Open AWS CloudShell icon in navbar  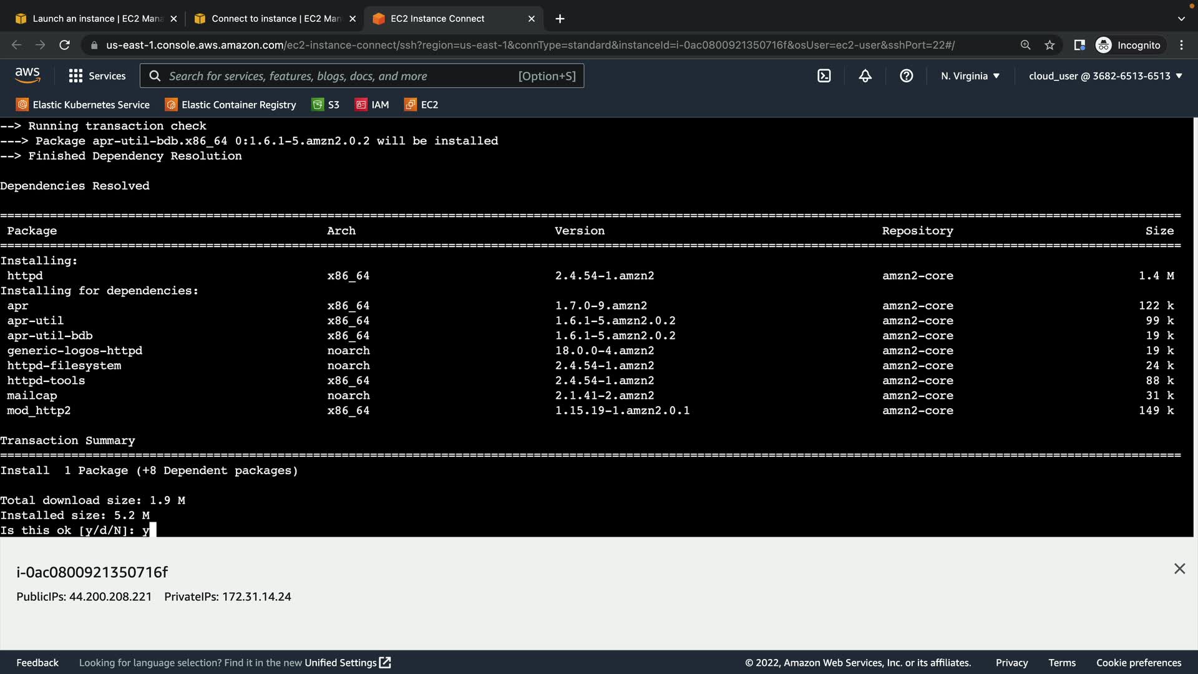point(824,76)
